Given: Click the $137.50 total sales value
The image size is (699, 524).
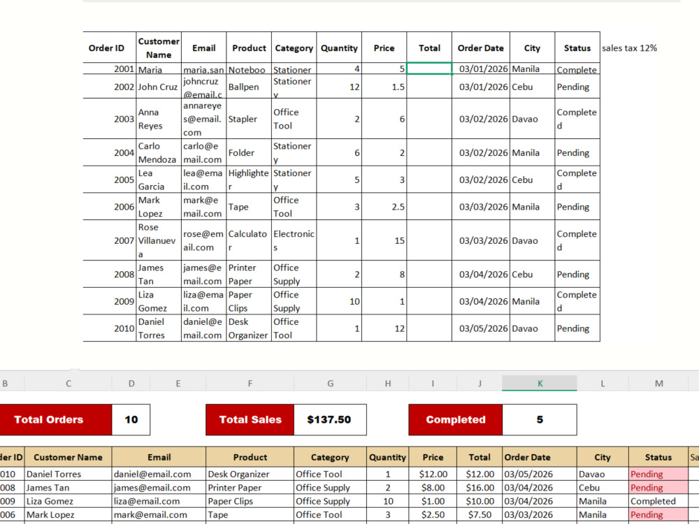Looking at the screenshot, I should click(330, 420).
